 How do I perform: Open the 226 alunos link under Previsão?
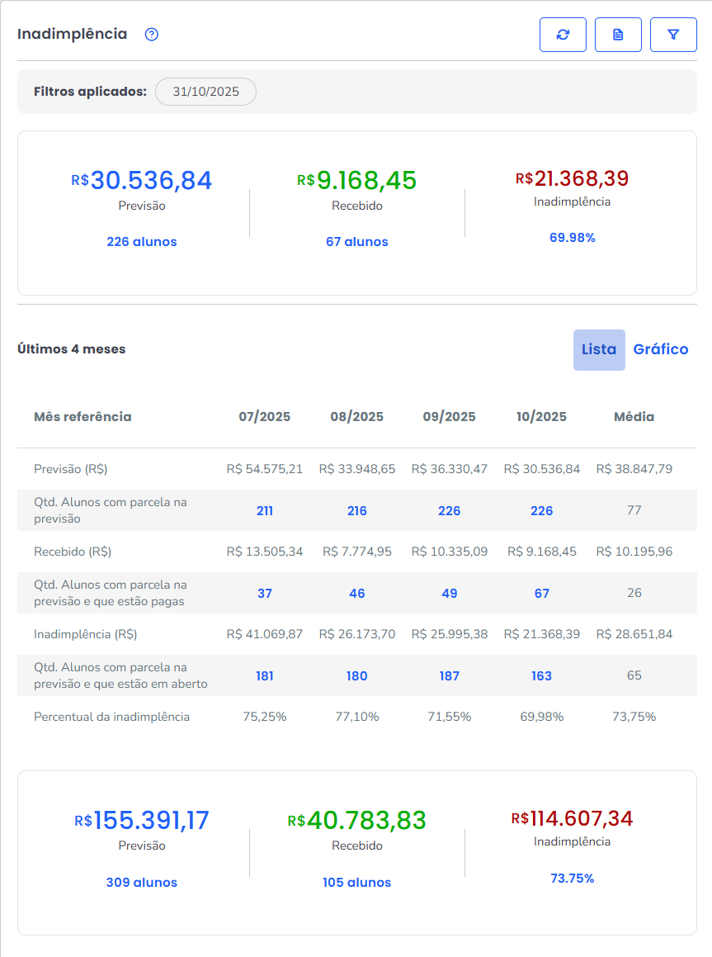pos(142,242)
